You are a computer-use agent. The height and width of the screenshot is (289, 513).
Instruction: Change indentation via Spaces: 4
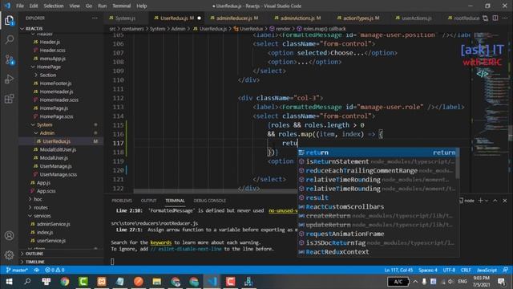[427, 270]
